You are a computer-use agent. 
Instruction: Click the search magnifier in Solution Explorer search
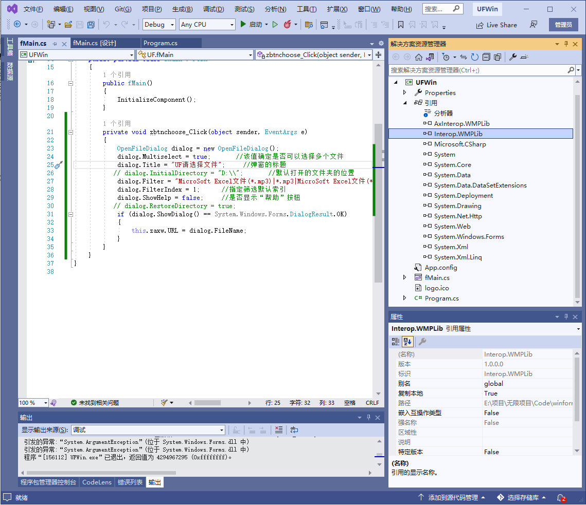click(x=571, y=70)
